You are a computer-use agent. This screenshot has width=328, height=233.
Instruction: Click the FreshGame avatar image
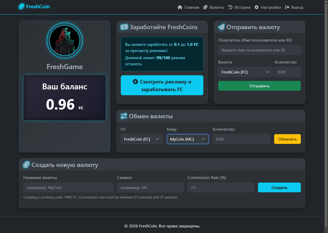[64, 40]
